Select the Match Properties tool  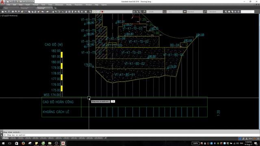pos(35,12)
